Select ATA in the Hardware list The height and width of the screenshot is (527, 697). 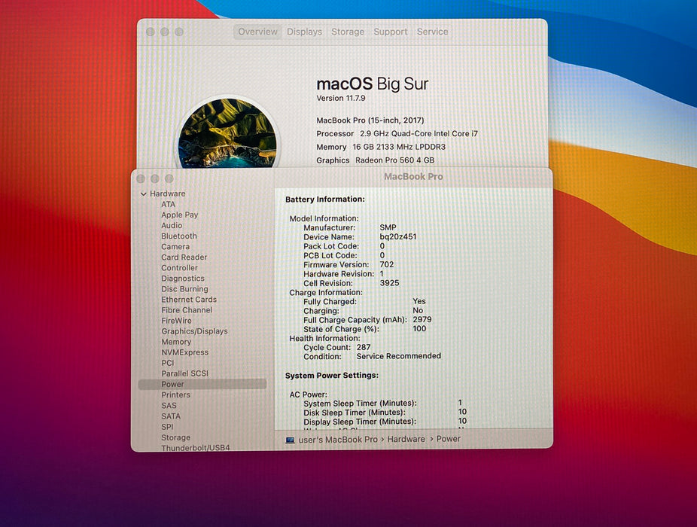pos(168,204)
